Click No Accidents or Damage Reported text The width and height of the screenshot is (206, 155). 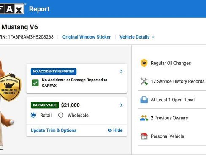[x=75, y=83]
